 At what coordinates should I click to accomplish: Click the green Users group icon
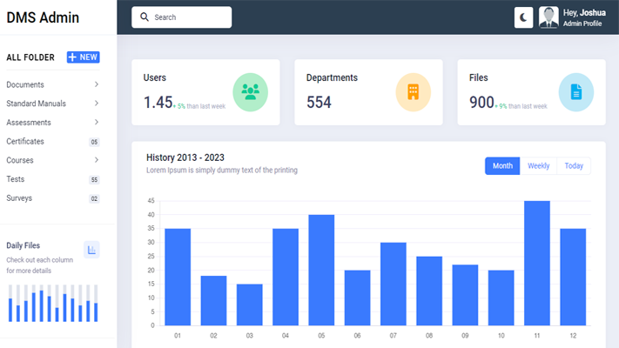(250, 92)
